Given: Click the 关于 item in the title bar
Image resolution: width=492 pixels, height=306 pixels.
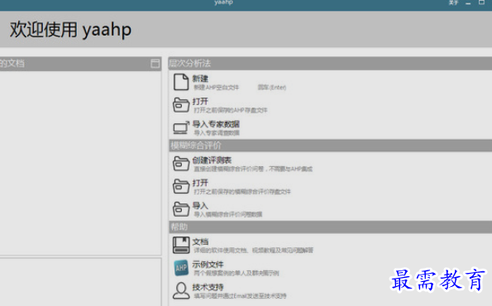Looking at the screenshot, I should pyautogui.click(x=453, y=2).
